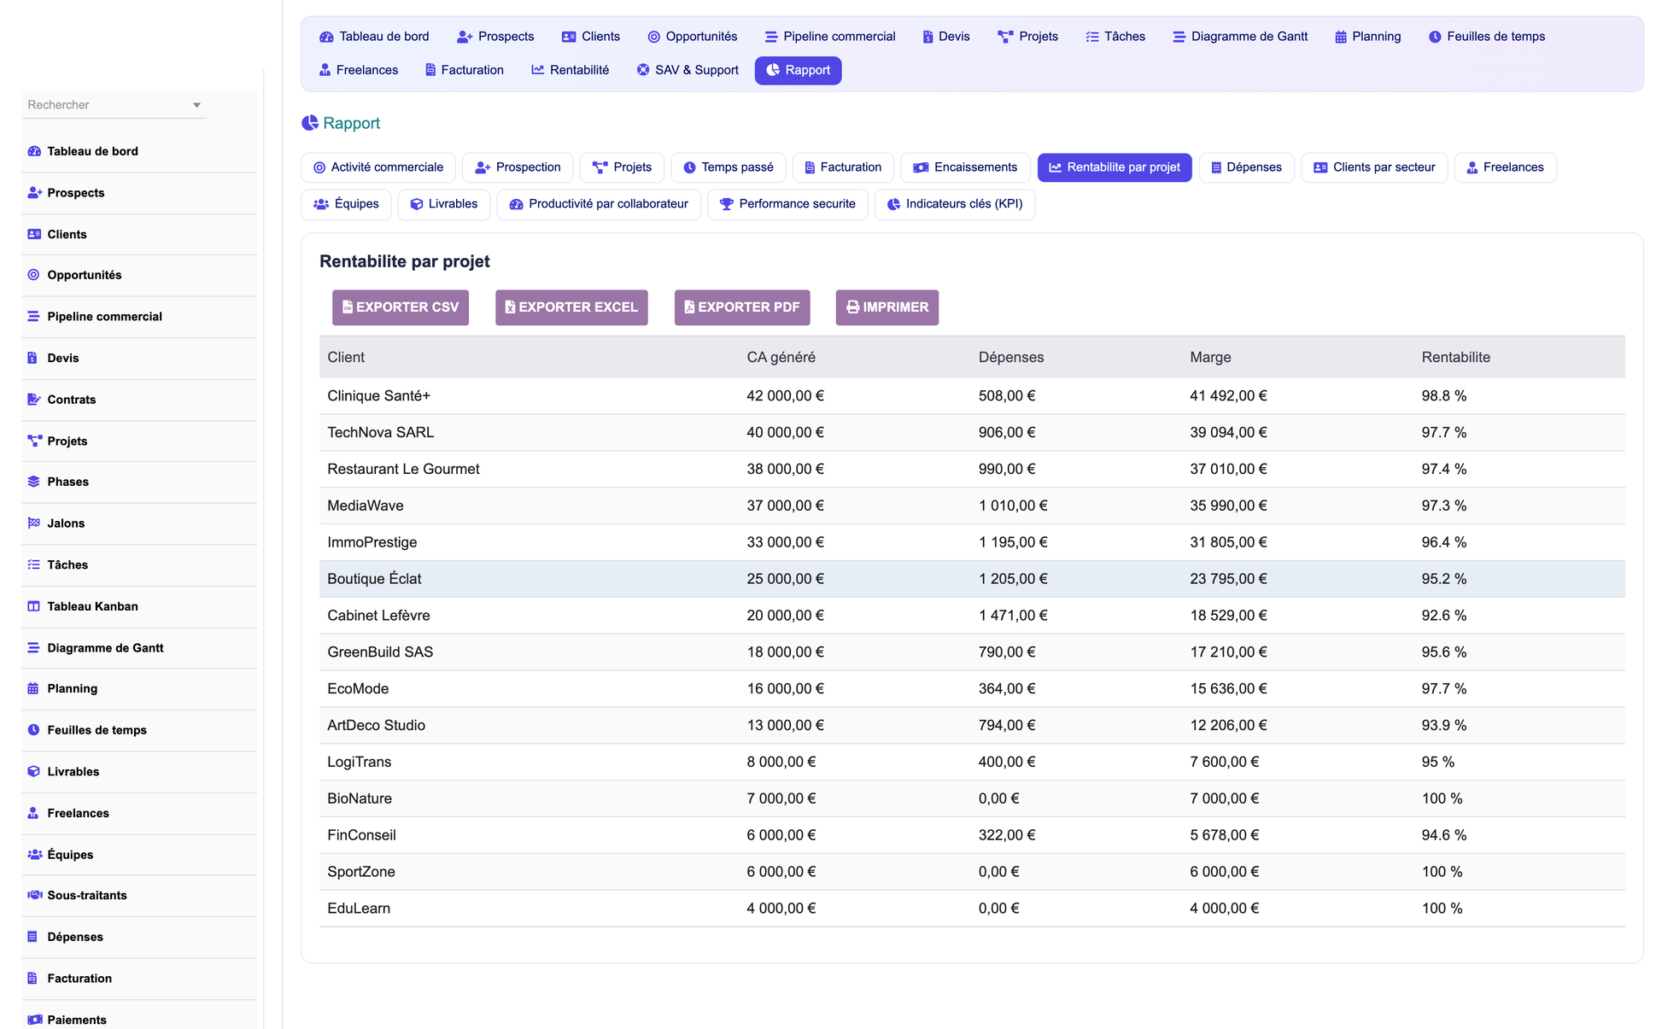Open Pipeline commercial in the sidebar

139,317
